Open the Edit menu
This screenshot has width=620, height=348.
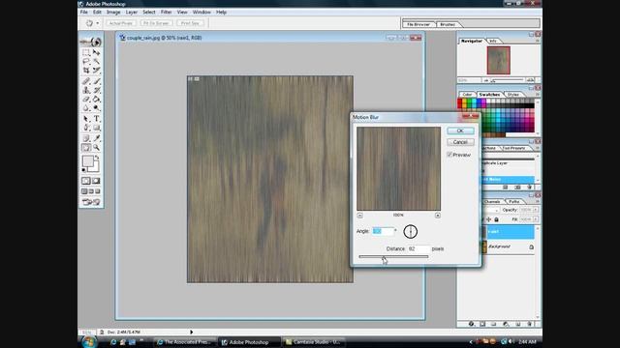pos(97,13)
